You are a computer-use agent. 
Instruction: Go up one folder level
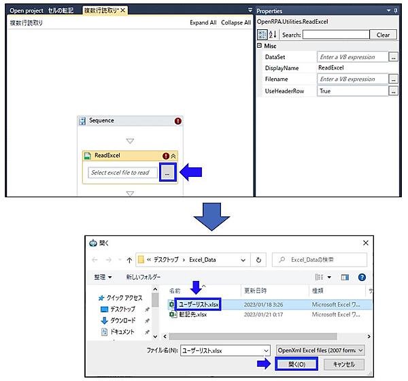point(129,260)
